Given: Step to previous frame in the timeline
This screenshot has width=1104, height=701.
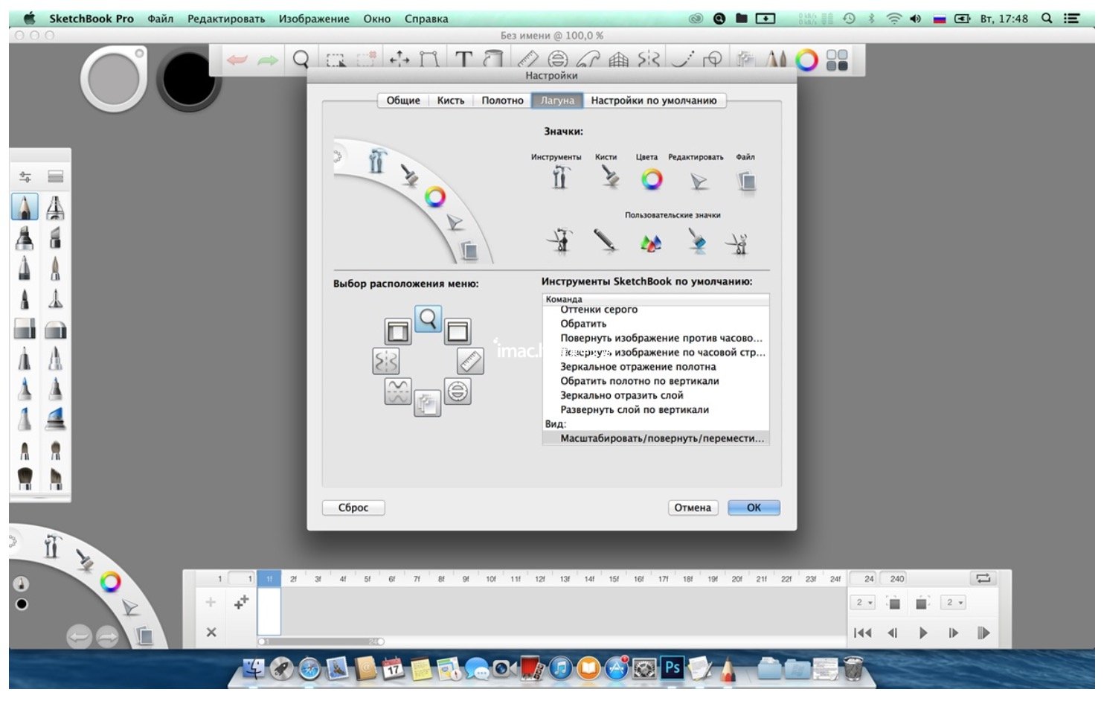Looking at the screenshot, I should [x=893, y=633].
